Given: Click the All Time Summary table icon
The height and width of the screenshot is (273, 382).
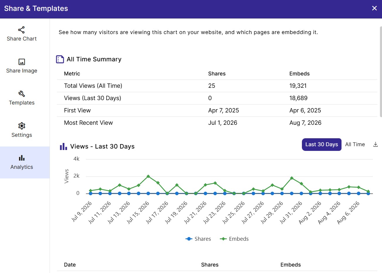Looking at the screenshot, I should pos(60,59).
